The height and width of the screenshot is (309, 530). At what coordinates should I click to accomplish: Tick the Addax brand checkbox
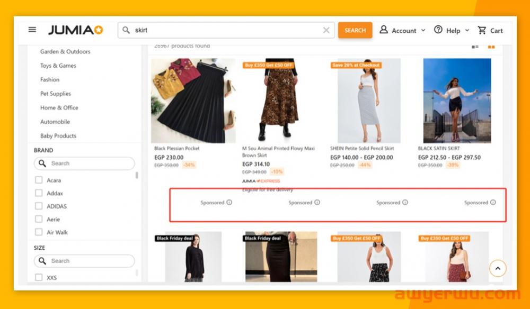[x=39, y=193]
